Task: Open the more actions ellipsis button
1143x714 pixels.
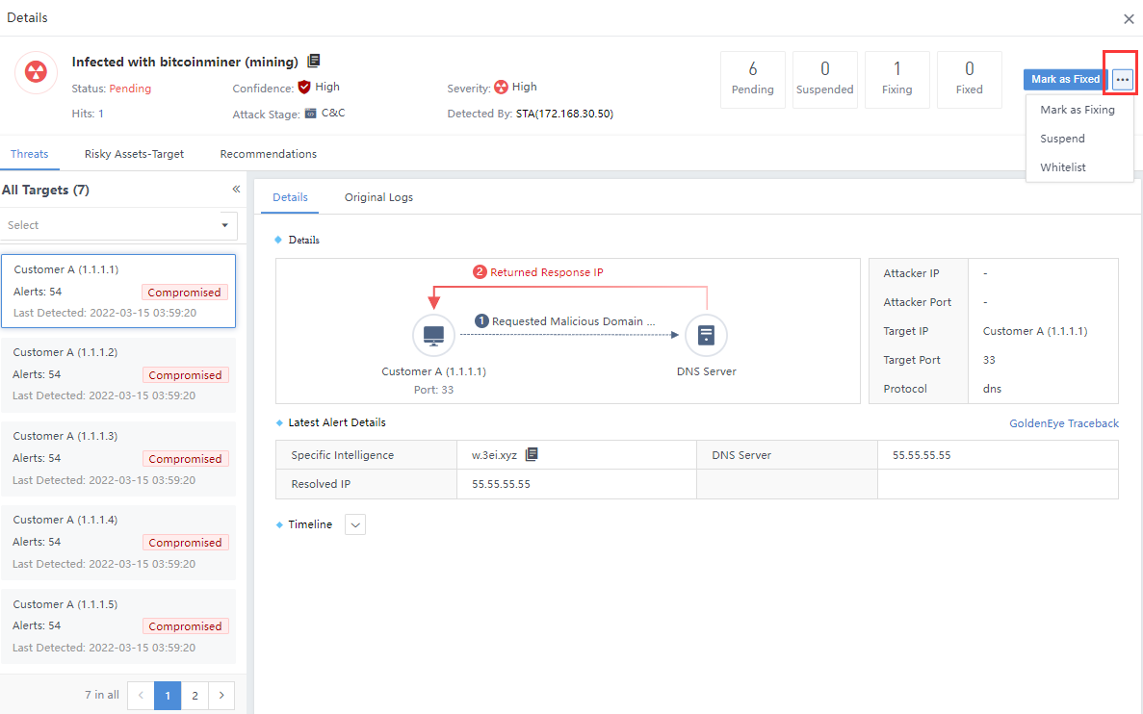Action: tap(1122, 80)
